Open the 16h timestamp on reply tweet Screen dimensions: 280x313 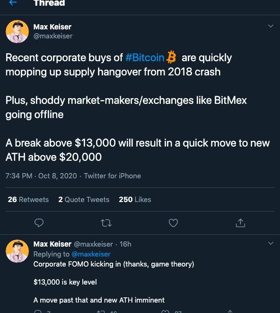(x=125, y=244)
